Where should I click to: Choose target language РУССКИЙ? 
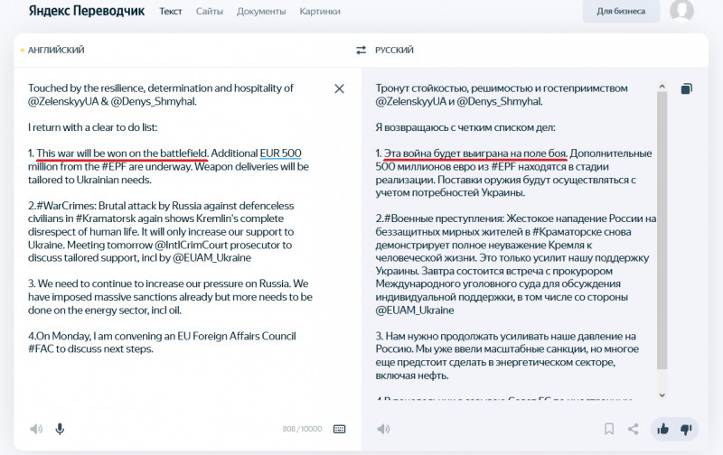[394, 50]
